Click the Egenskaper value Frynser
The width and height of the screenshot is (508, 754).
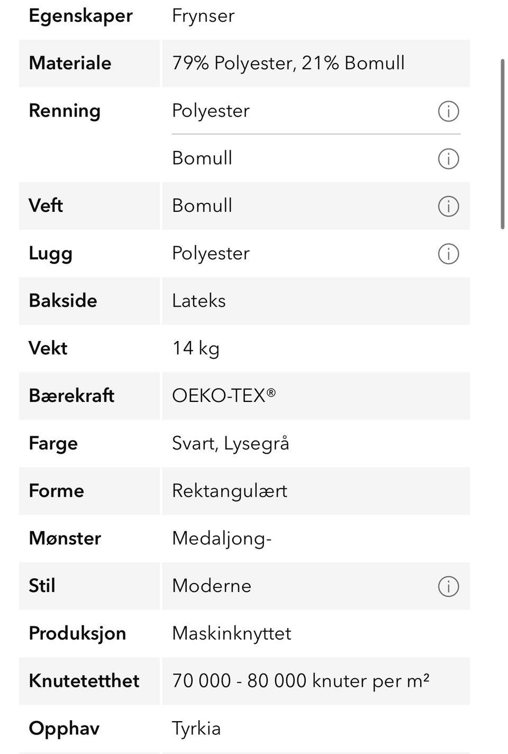[x=203, y=16]
